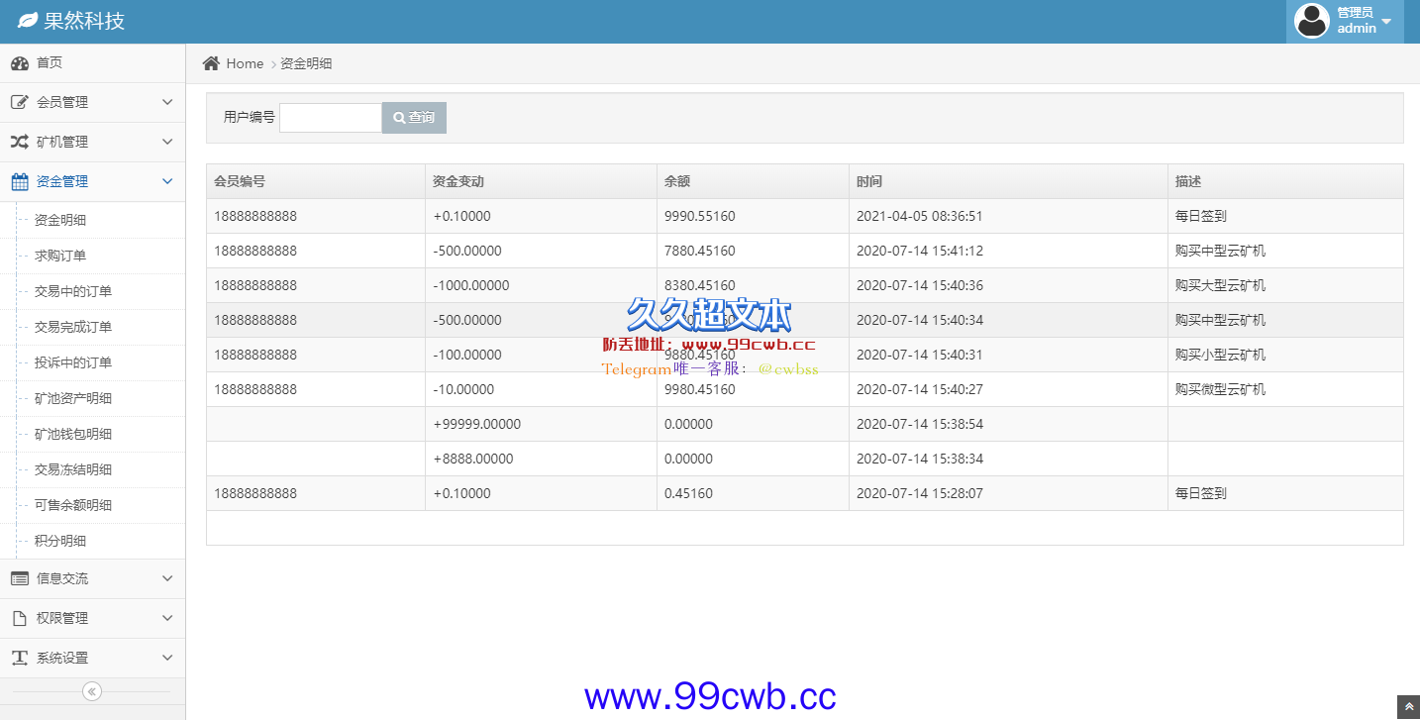Open the 矿池资产明细 submenu item
1420x720 pixels.
coord(92,398)
